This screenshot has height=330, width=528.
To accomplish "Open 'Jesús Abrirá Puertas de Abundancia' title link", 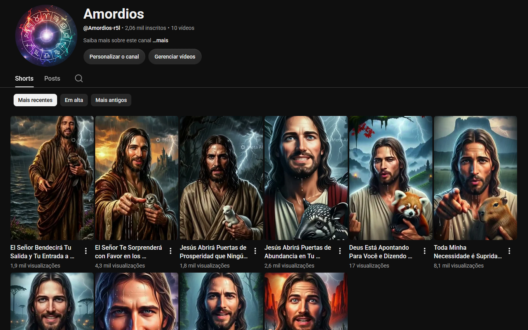I will pyautogui.click(x=298, y=252).
